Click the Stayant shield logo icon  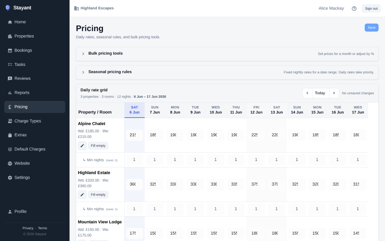[8, 8]
